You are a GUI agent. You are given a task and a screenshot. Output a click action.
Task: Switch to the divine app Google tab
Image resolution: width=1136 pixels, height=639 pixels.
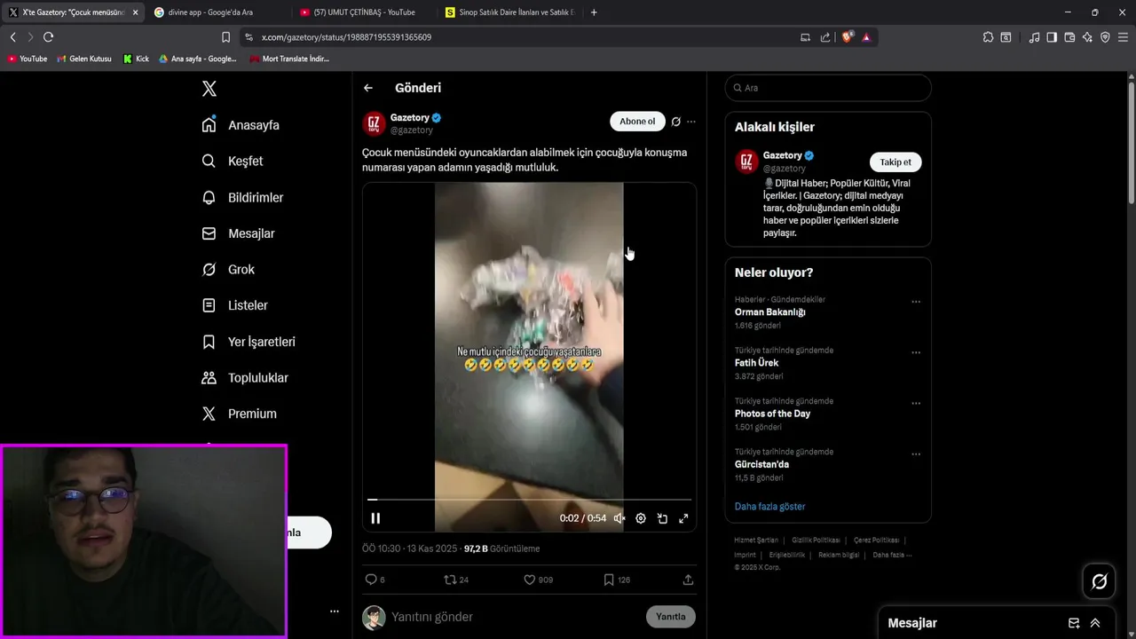[x=217, y=12]
